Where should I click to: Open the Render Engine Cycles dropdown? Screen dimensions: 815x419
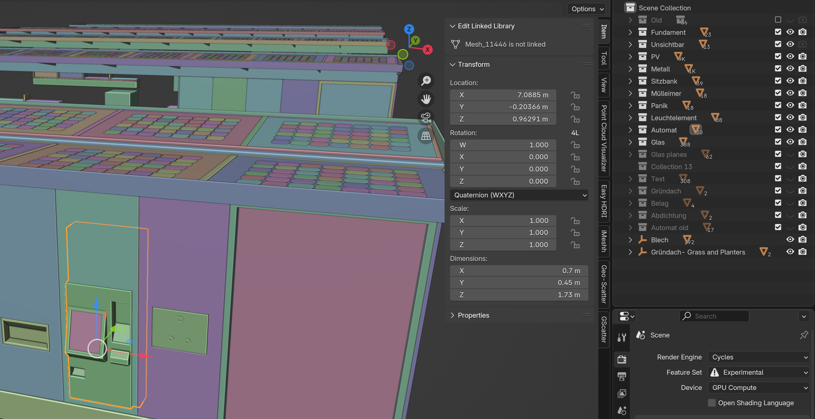[x=759, y=357]
